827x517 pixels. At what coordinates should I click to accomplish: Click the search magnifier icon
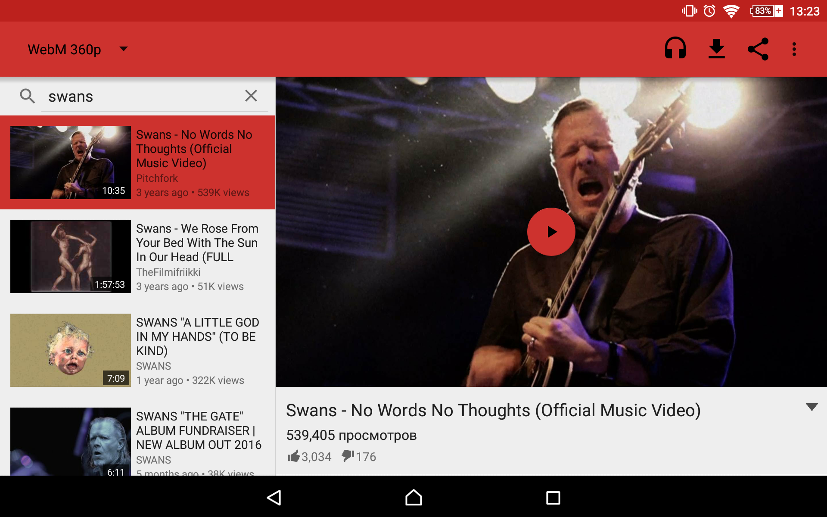(27, 96)
